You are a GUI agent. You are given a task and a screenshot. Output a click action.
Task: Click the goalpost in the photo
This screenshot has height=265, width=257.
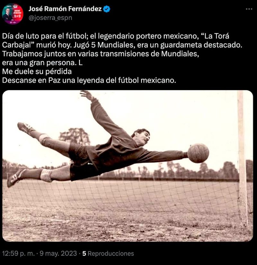242,159
